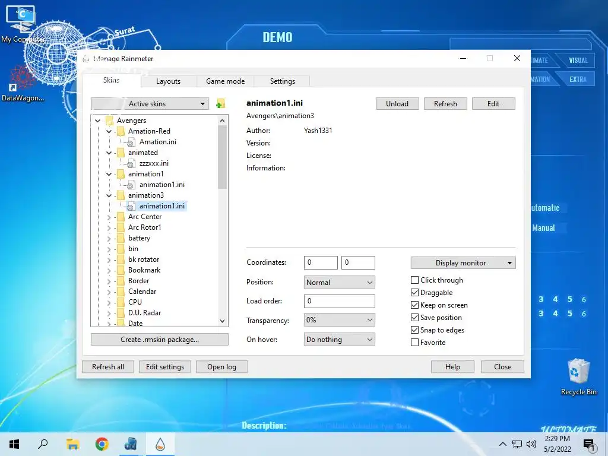This screenshot has width=608, height=456.
Task: Click the Open log button
Action: [221, 367]
